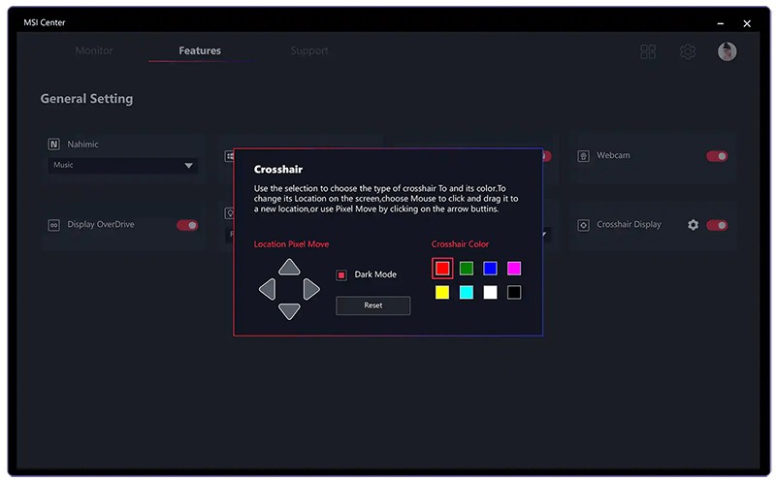This screenshot has width=776, height=481.
Task: Click the General Setting heading
Action: [86, 99]
